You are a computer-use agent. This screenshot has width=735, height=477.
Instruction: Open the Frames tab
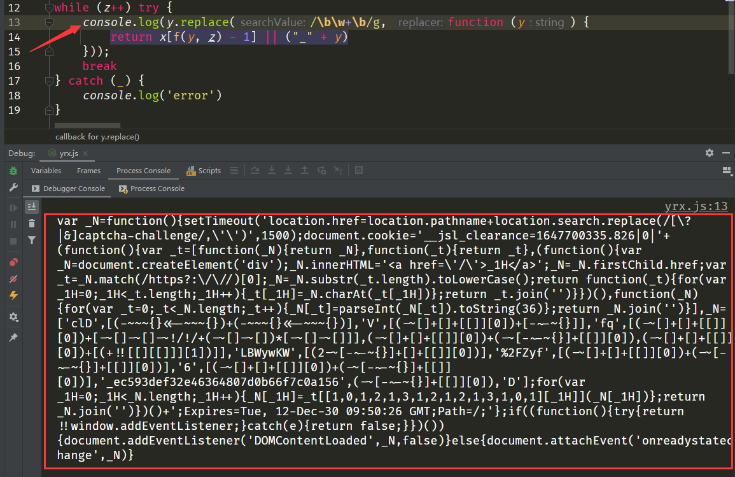88,171
